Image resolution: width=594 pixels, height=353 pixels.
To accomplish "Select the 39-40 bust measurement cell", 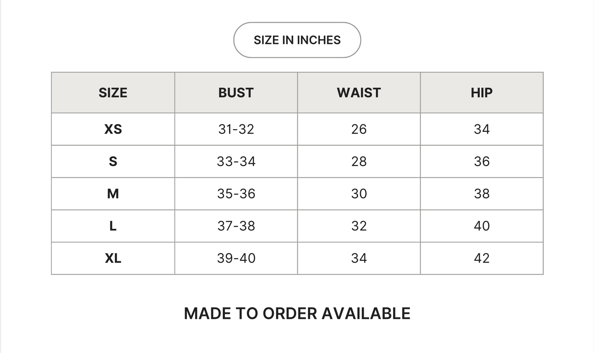I will [236, 258].
